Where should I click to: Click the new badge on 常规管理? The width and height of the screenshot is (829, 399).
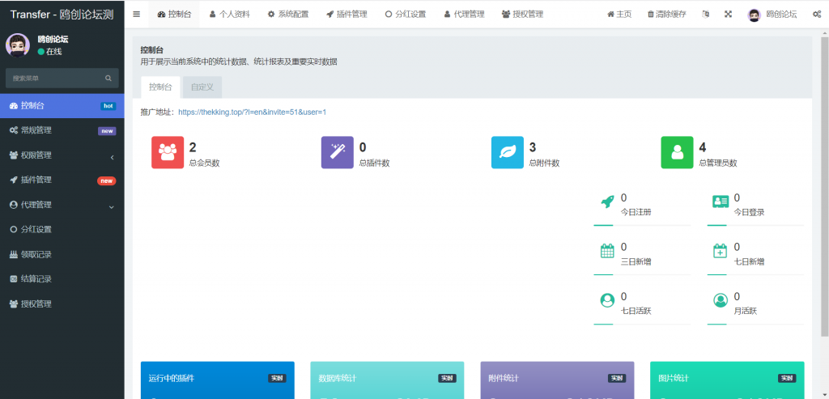[x=107, y=131]
